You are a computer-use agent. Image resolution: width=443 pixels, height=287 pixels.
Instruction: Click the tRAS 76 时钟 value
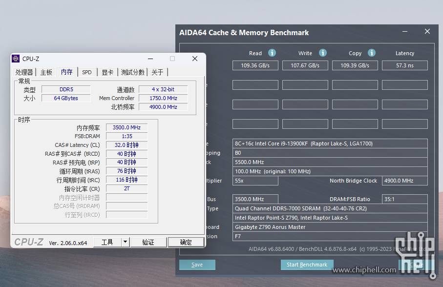[127, 171]
